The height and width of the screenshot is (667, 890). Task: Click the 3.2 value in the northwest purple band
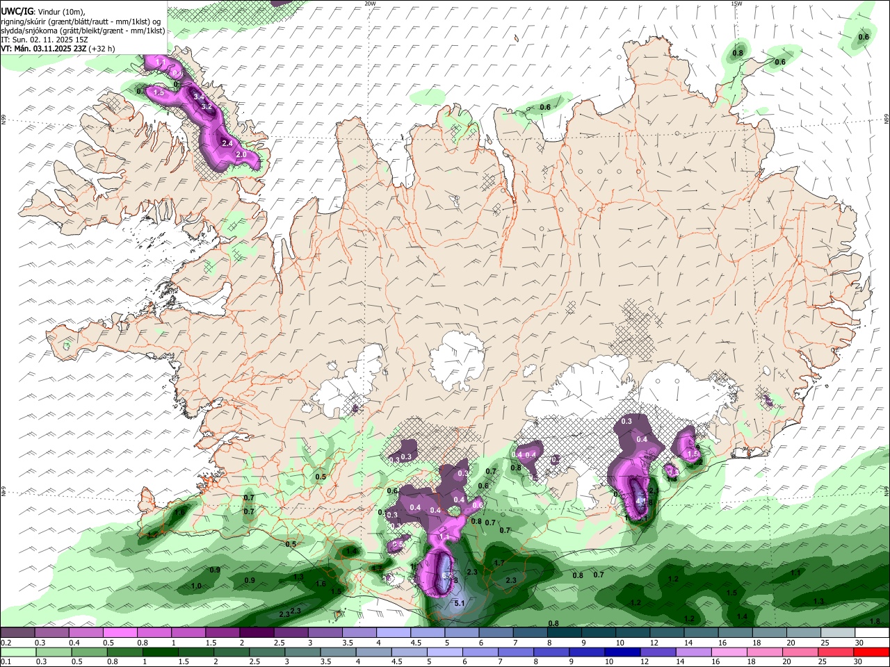tap(207, 107)
